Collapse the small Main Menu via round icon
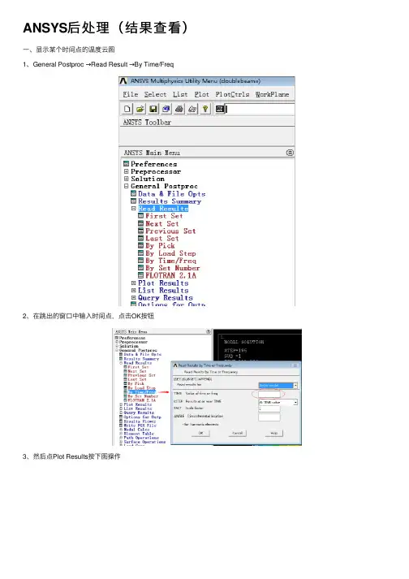 point(209,332)
